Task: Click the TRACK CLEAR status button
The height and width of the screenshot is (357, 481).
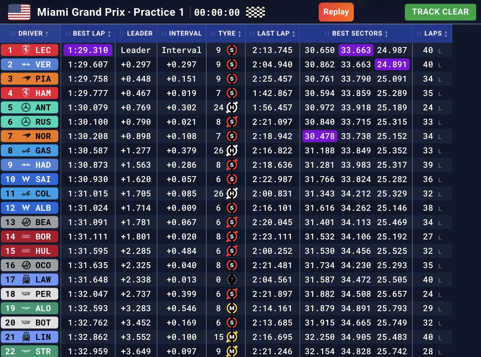Action: click(x=440, y=12)
